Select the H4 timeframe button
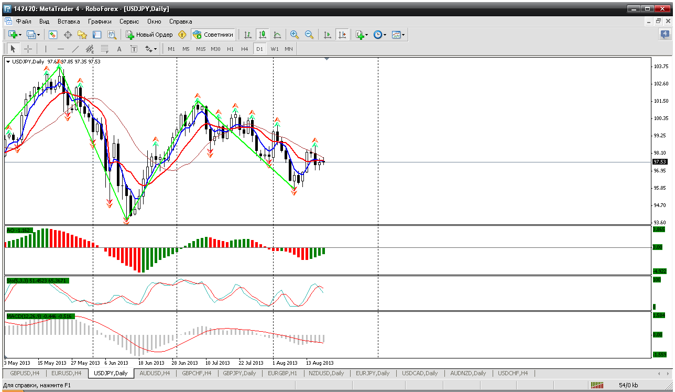 click(x=244, y=49)
